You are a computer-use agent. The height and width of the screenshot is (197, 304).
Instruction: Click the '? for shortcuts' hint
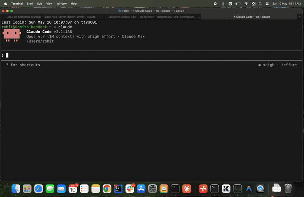click(x=23, y=65)
